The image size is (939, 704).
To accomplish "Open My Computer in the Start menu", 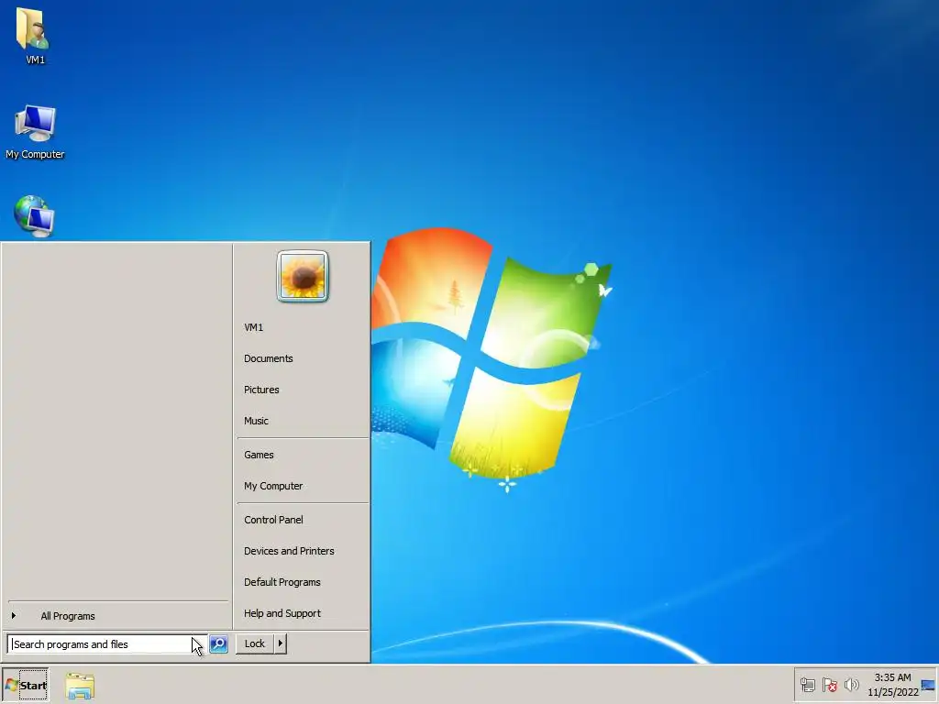I will pos(303,486).
